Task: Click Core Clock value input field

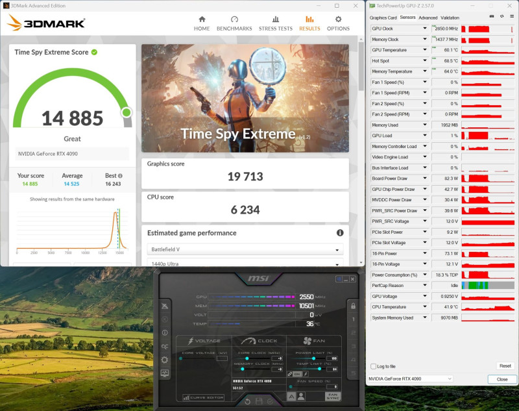Action: point(277,358)
